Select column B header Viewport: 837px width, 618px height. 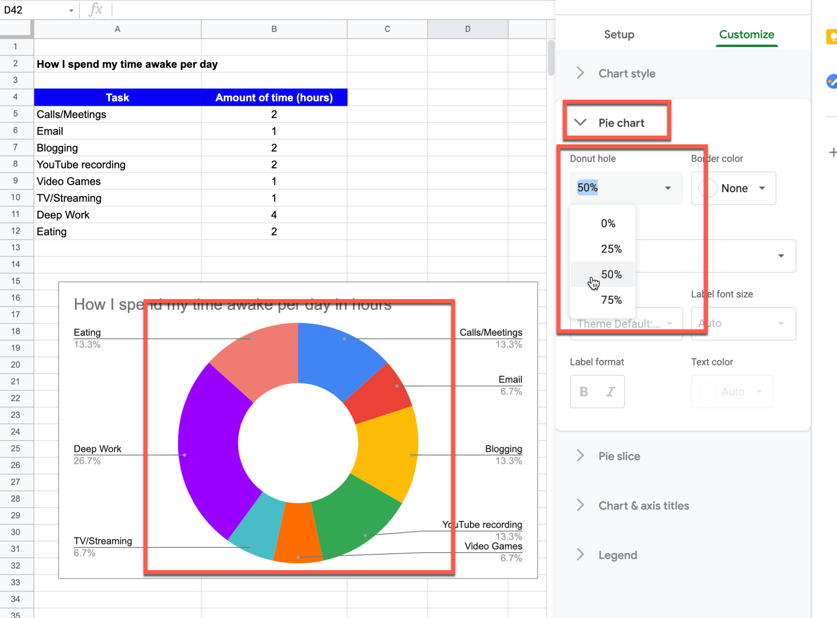pyautogui.click(x=274, y=29)
